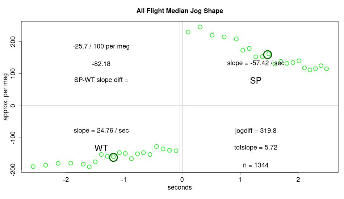Click the 'totslope = 5.72' text
The height and width of the screenshot is (199, 344).
tap(256, 148)
